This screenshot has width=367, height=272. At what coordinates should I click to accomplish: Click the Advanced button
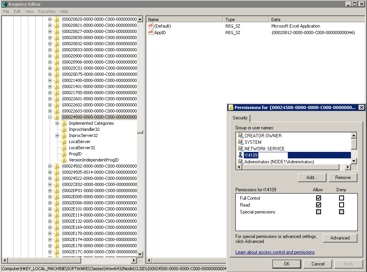click(x=340, y=238)
